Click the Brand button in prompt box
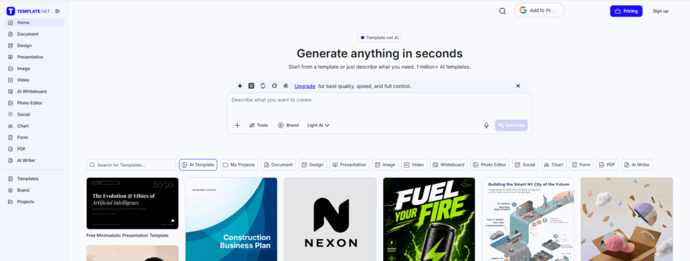 pos(288,125)
